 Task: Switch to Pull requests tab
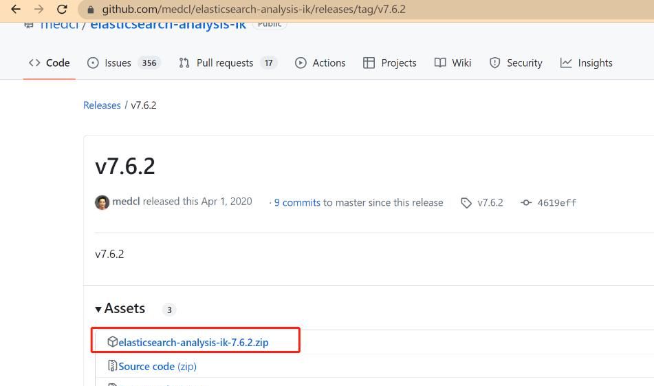click(x=228, y=63)
